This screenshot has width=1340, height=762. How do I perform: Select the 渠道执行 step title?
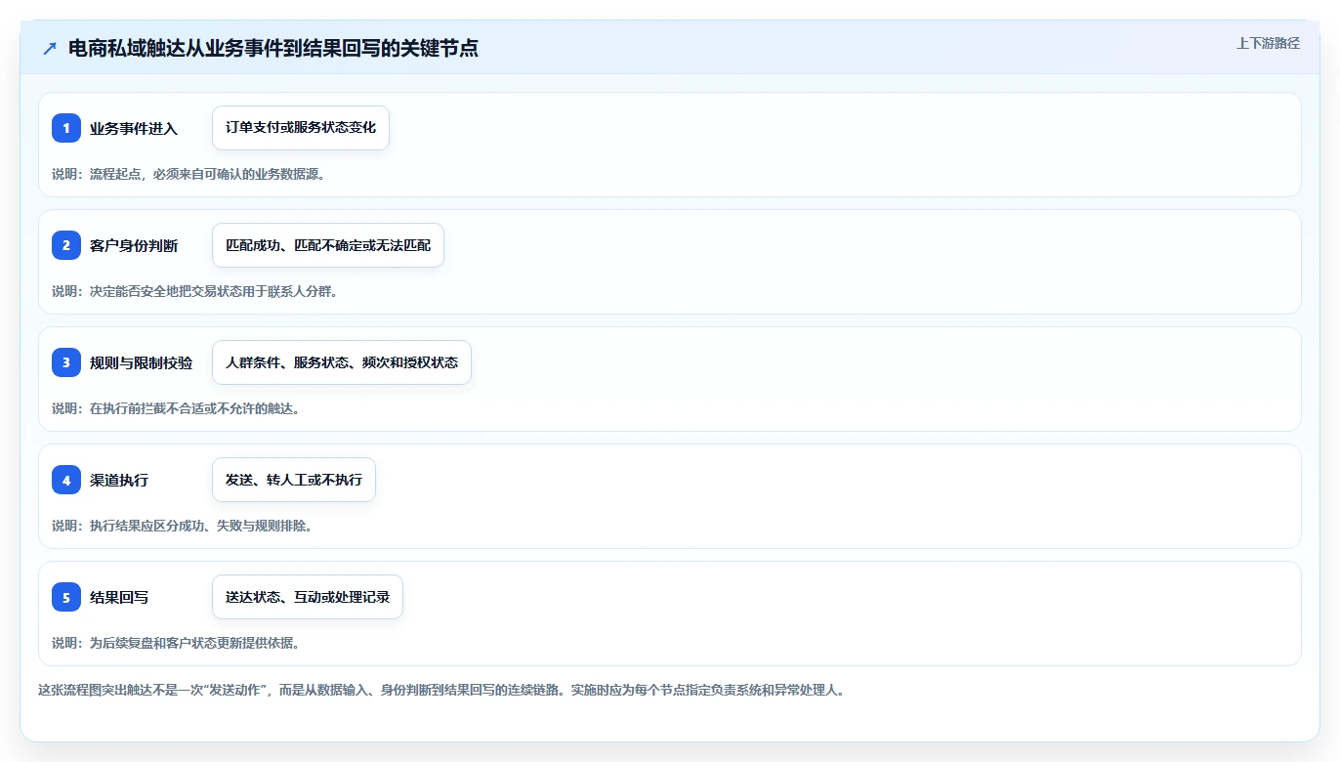tap(119, 480)
